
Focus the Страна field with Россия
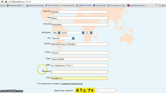[x=80, y=53]
